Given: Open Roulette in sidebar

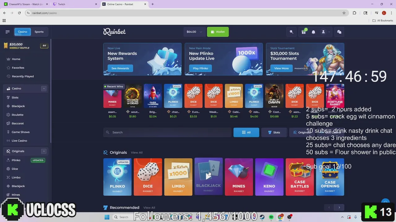Looking at the screenshot, I should point(17,115).
